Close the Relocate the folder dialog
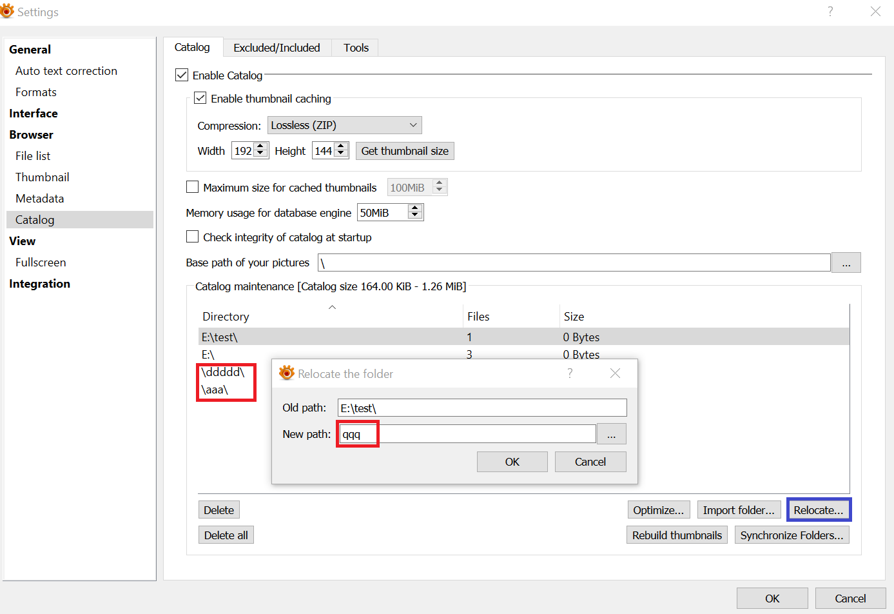The image size is (894, 614). 616,373
